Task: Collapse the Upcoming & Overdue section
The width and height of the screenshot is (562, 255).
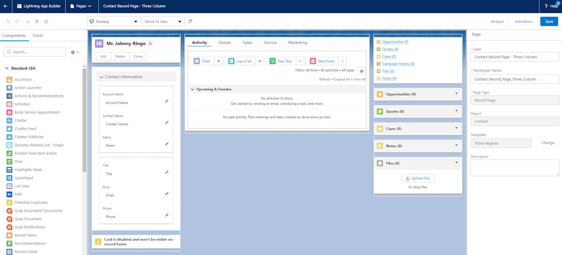Action: tap(193, 89)
